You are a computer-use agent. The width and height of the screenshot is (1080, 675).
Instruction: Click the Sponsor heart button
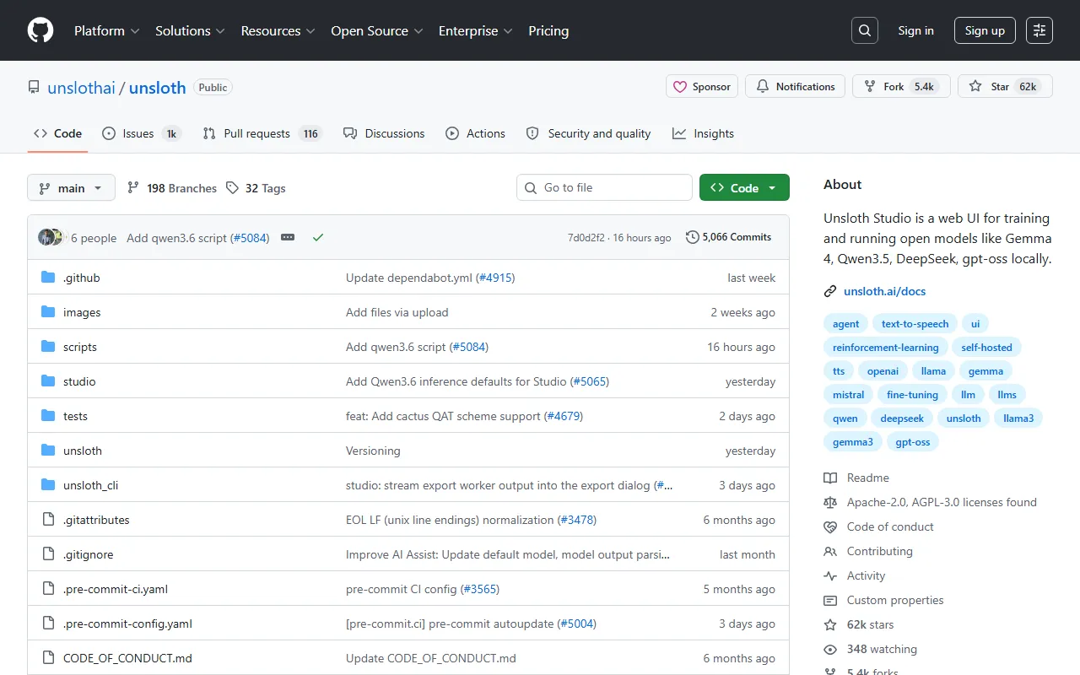(x=702, y=86)
